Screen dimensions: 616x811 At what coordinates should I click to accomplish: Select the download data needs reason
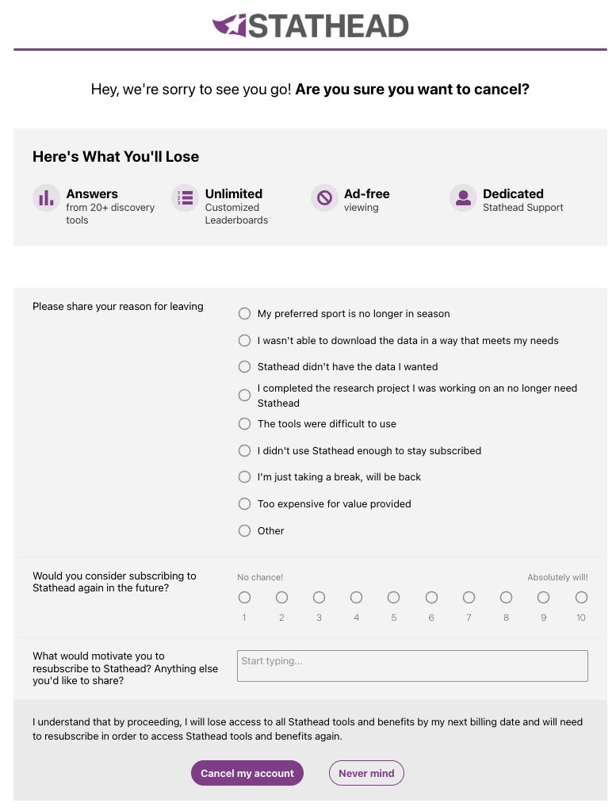245,341
